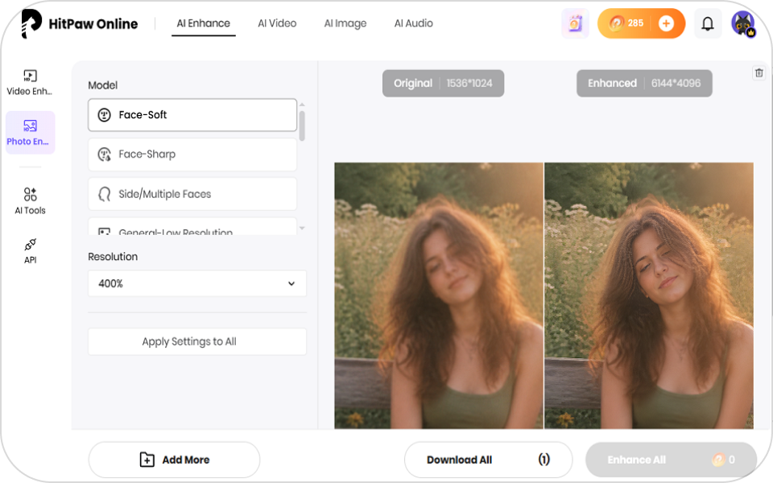This screenshot has width=773, height=483.
Task: Click the HitPaw Online logo
Action: click(x=80, y=23)
